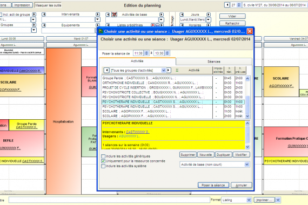Click next arrow beside Intervenants label
Viewport: 308px width, 205px height.
coord(98,15)
